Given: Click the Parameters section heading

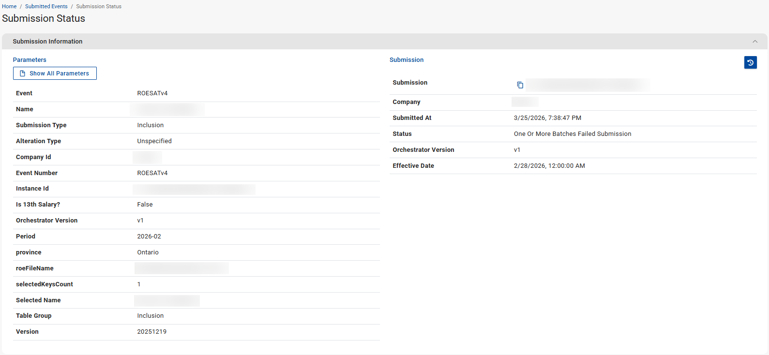Looking at the screenshot, I should [30, 60].
